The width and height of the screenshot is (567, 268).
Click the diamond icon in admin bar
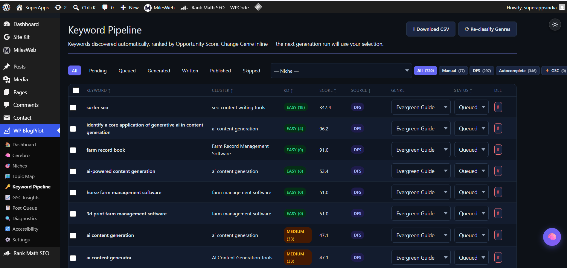[x=258, y=7]
